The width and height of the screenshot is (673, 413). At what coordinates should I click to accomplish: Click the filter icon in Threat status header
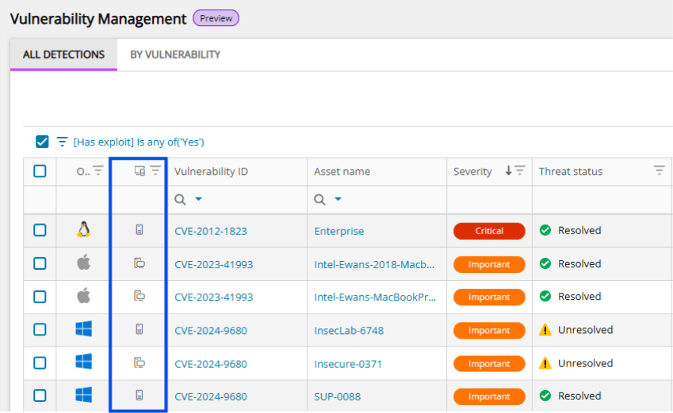point(659,171)
